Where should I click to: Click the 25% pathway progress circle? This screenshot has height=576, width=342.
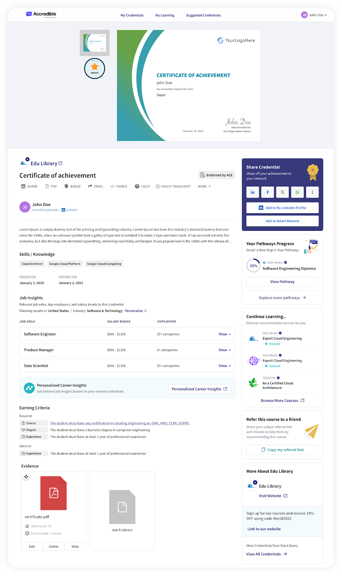[x=253, y=266]
